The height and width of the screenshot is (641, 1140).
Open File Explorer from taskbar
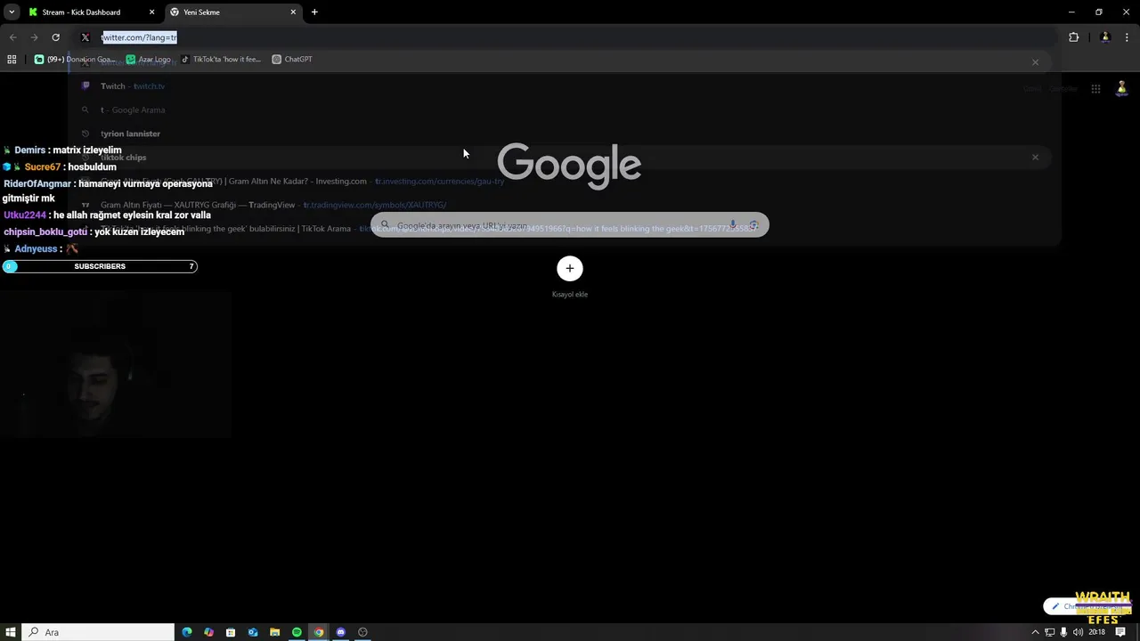pyautogui.click(x=274, y=632)
